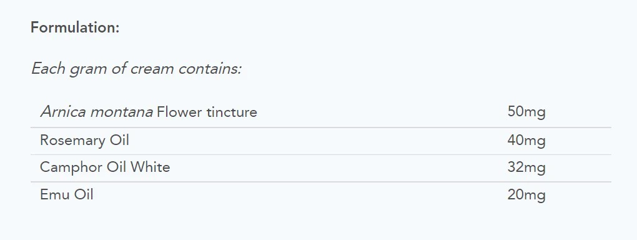Click the 32mg amount value

coord(526,167)
